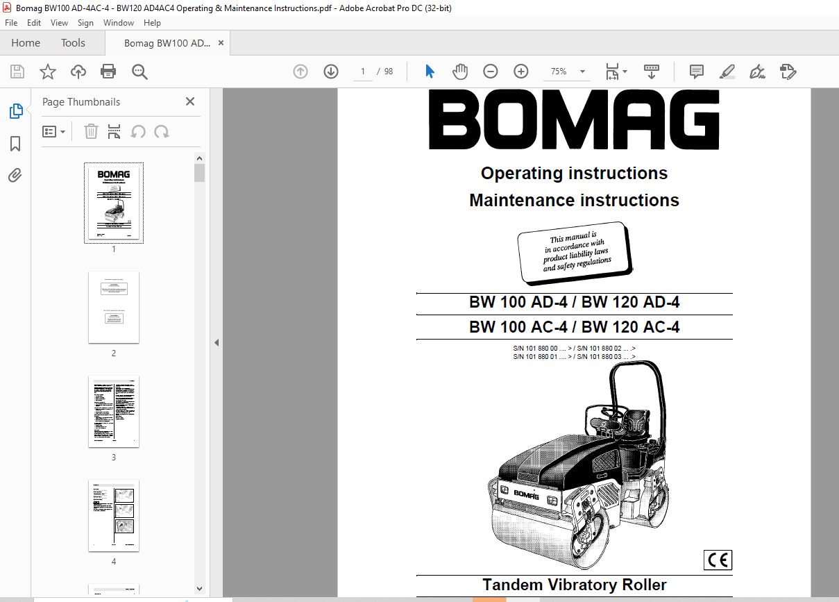This screenshot has width=839, height=602.
Task: Open the sign document pen tool
Action: coord(757,72)
